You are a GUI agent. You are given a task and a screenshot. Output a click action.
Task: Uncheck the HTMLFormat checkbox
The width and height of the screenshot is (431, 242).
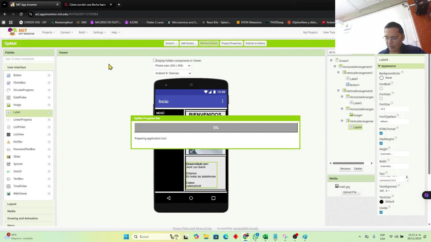coord(381,133)
